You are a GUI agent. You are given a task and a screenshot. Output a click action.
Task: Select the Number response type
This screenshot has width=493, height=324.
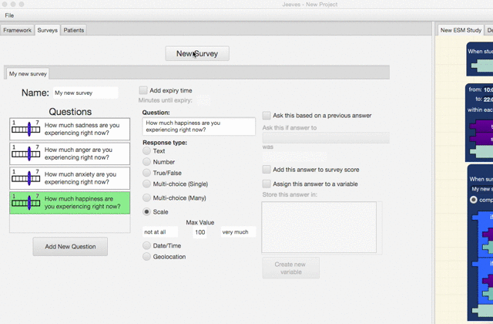(146, 162)
